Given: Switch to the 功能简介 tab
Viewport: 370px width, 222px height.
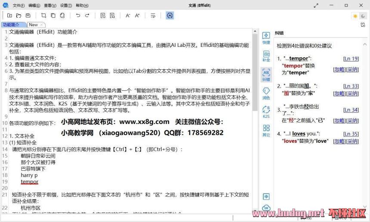Looking at the screenshot, I should click(x=14, y=25).
